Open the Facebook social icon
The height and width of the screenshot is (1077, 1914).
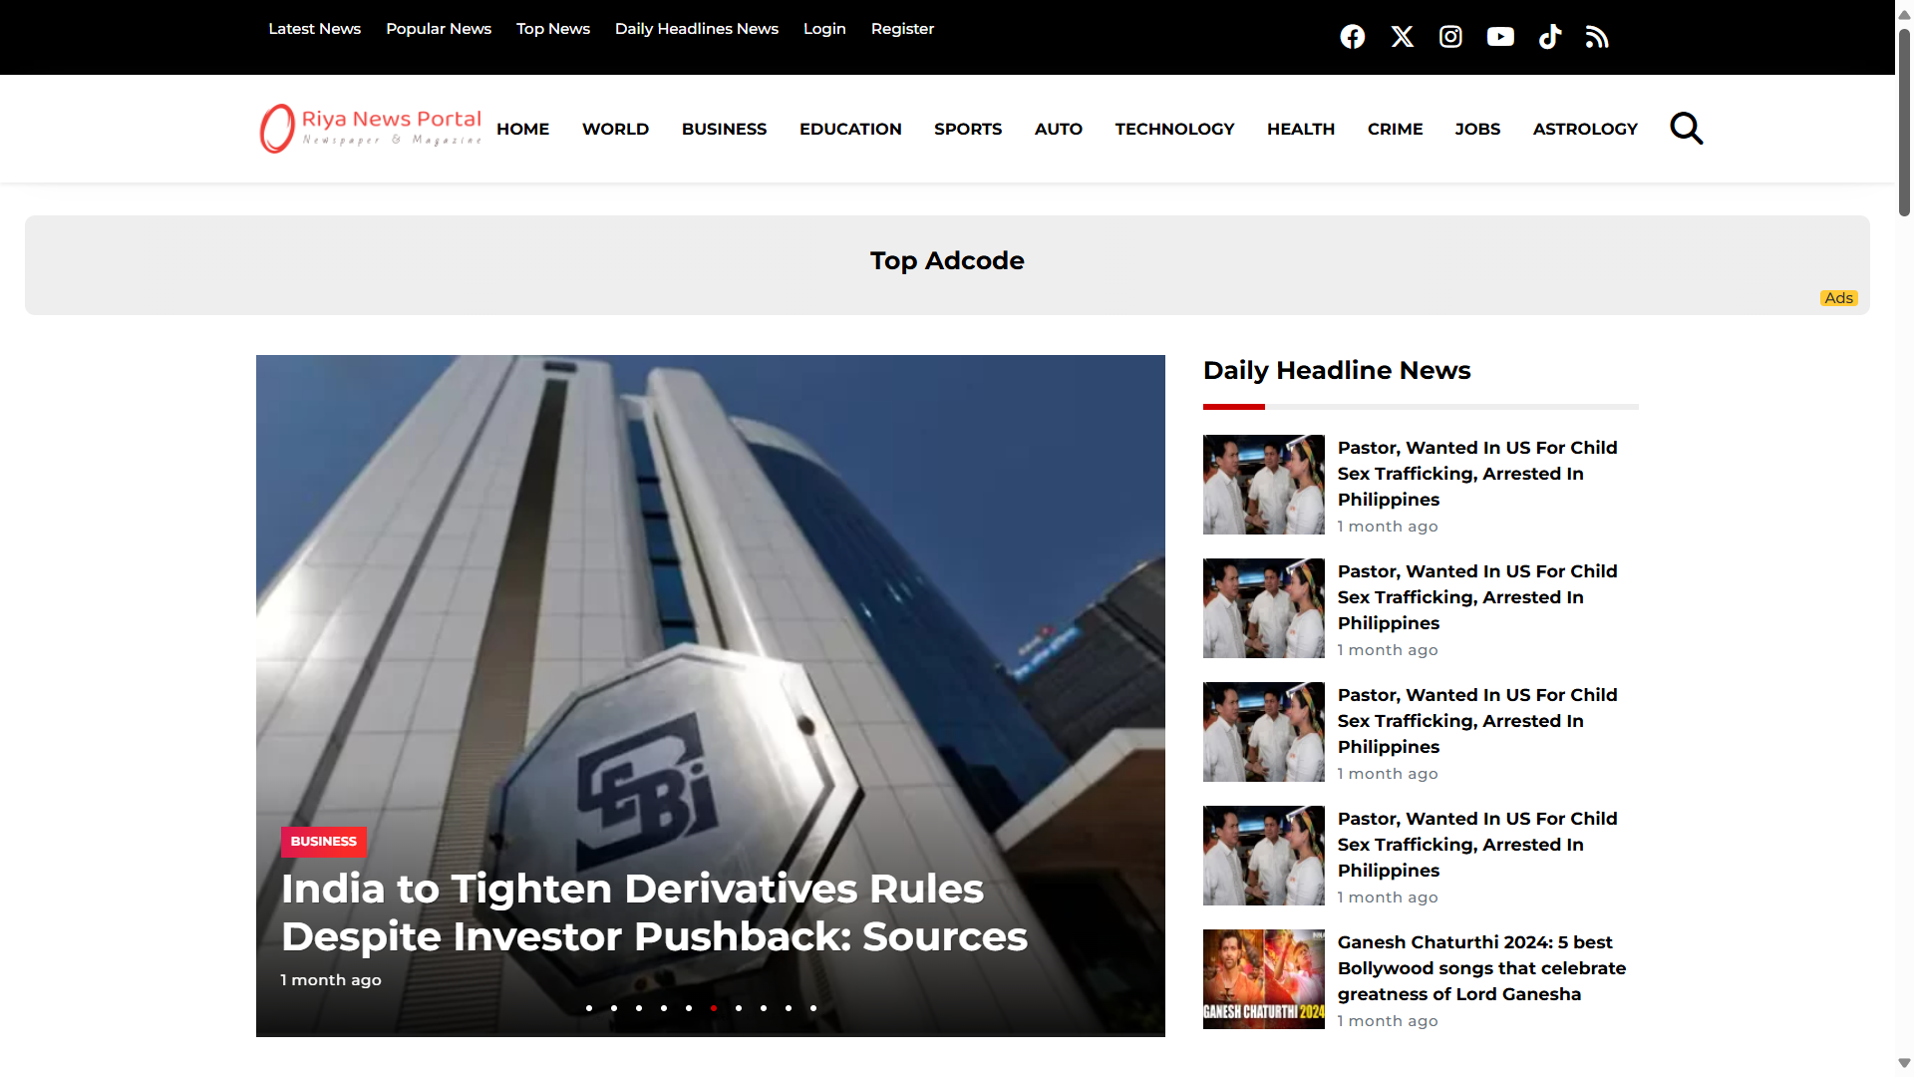(1352, 37)
